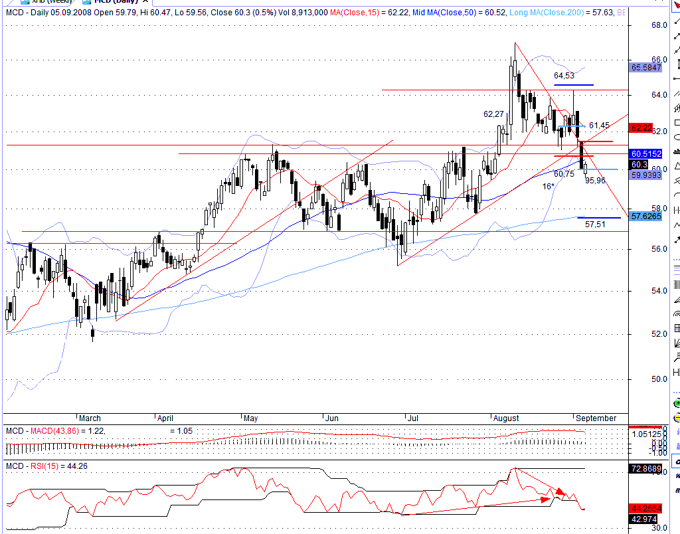Screen dimensions: 680x534
Task: Select the arrow pointer tool
Action: click(677, 7)
